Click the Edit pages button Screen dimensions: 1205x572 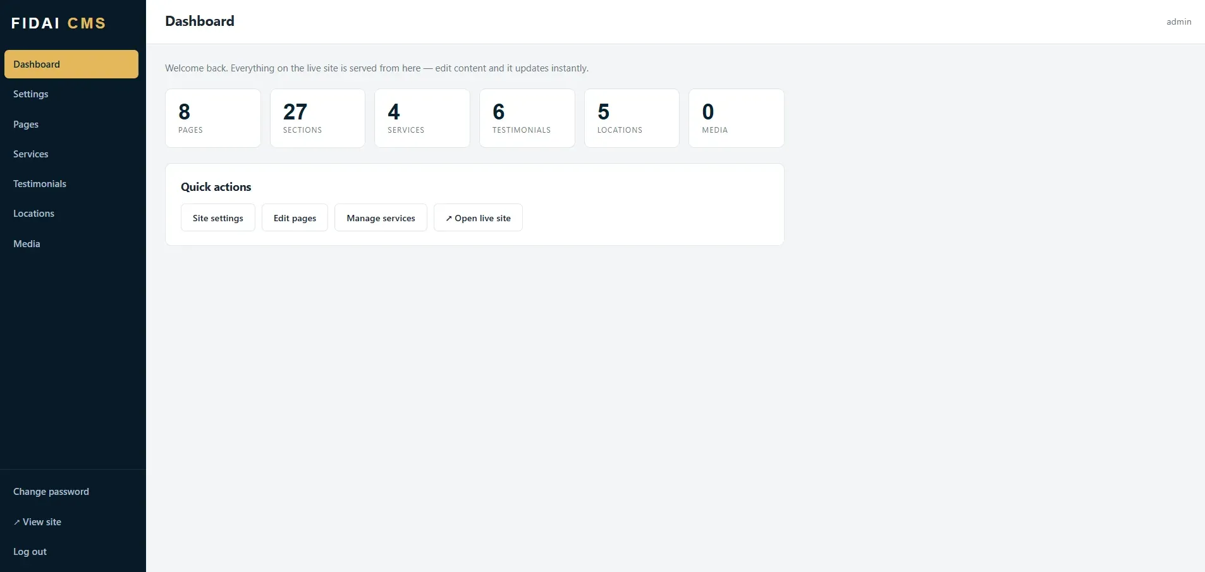click(295, 218)
